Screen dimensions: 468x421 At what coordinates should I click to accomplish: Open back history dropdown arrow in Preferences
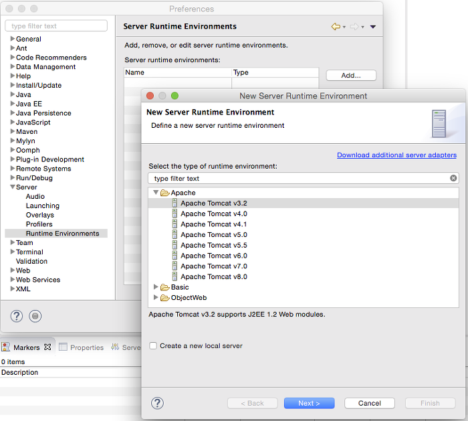pyautogui.click(x=344, y=27)
